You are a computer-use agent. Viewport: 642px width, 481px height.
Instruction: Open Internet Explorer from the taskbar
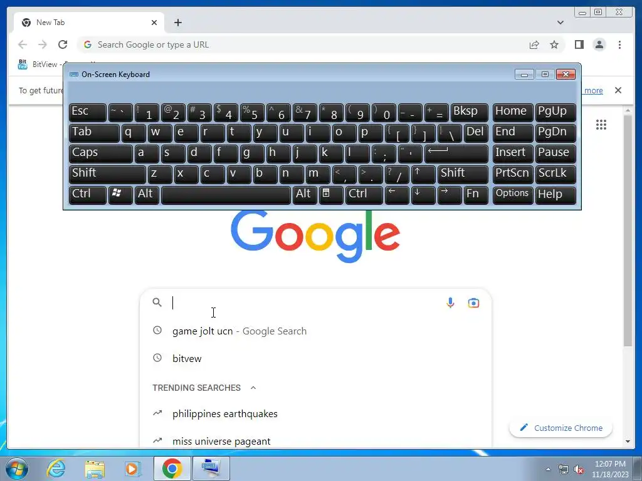click(56, 468)
